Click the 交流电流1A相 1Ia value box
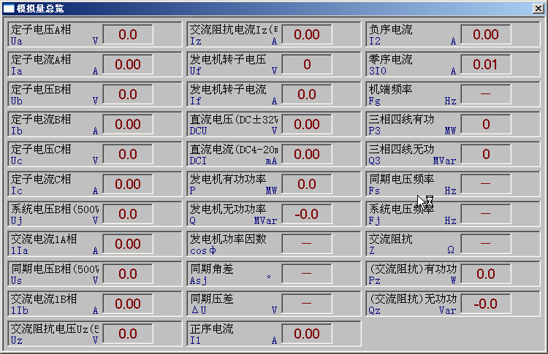The height and width of the screenshot is (354, 548). 128,244
